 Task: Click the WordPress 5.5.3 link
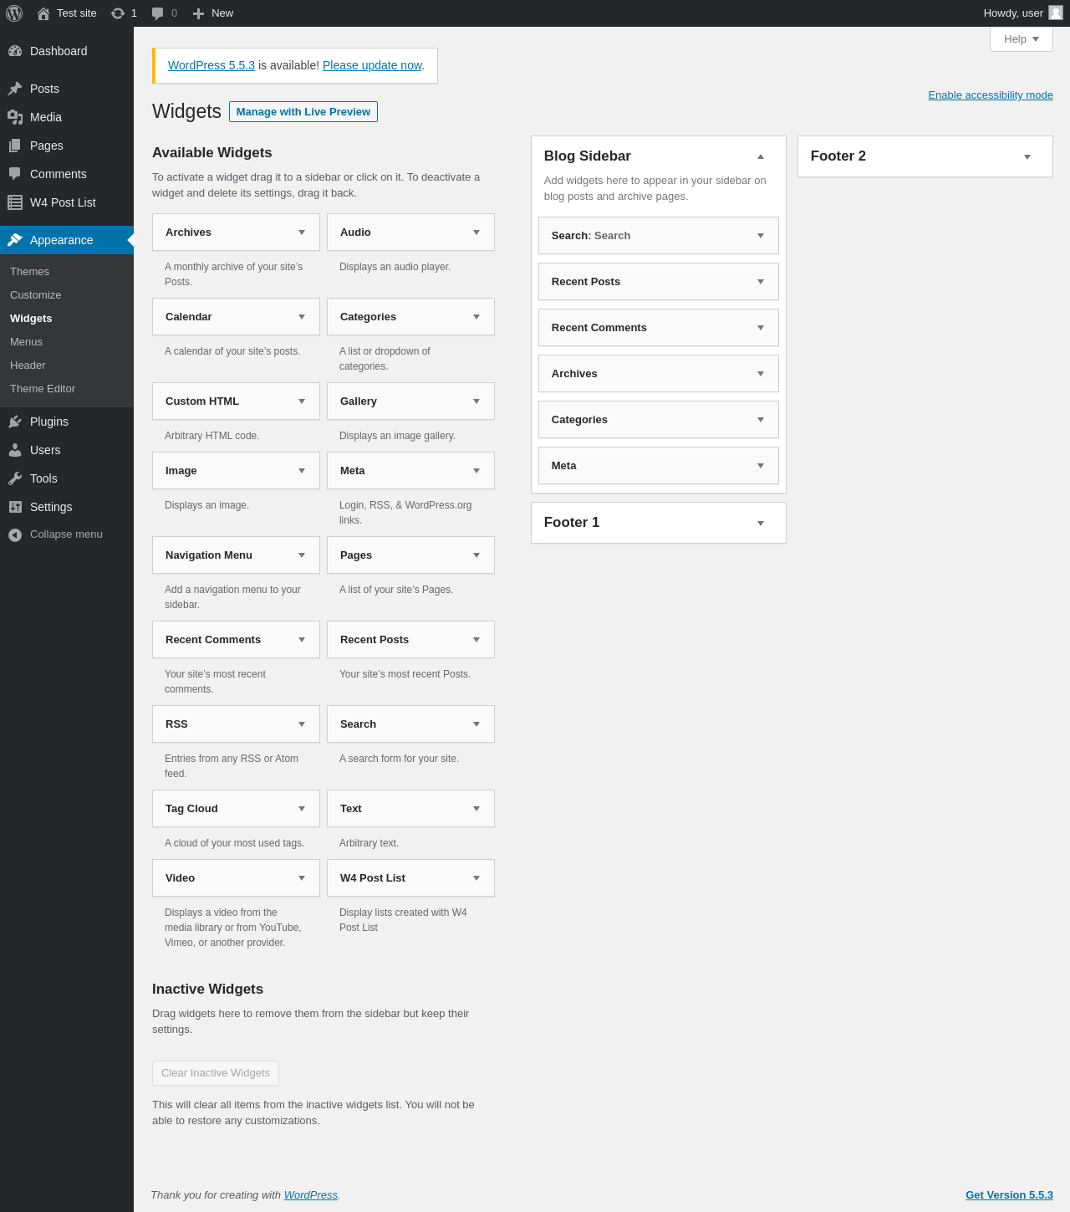point(211,65)
